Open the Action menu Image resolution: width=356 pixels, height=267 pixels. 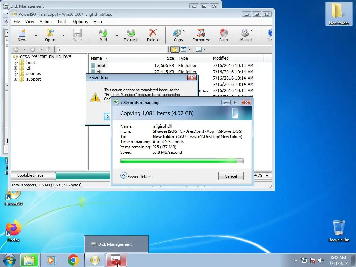click(46, 22)
